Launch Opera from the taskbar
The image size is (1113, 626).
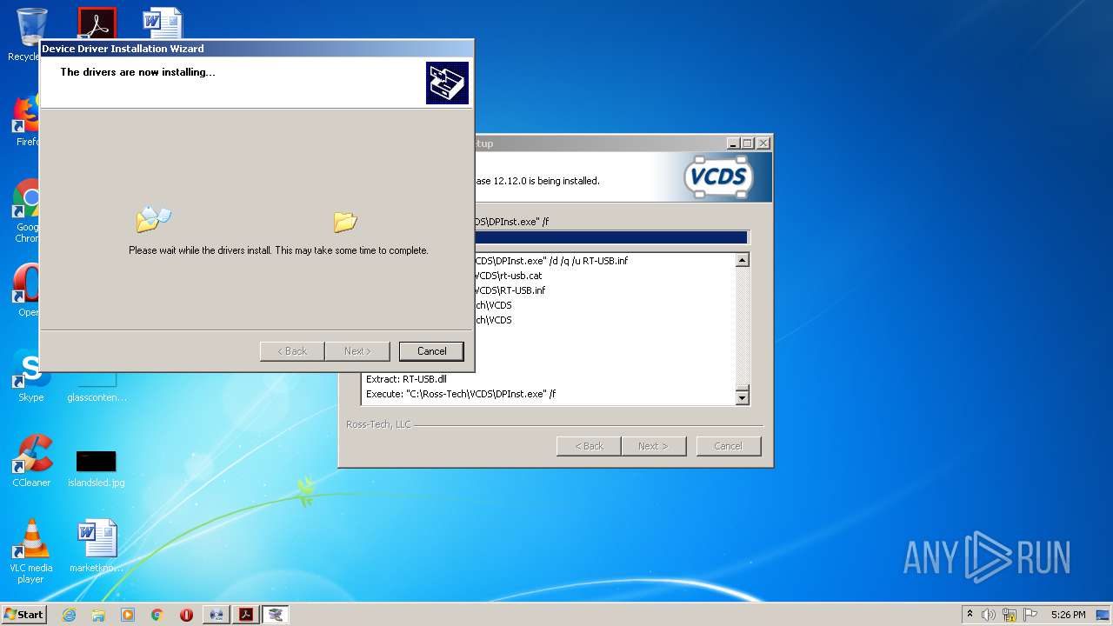186,615
